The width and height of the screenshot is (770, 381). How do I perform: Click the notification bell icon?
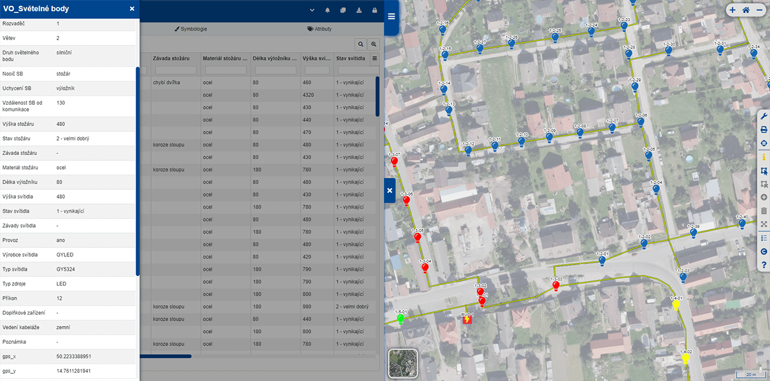[328, 11]
